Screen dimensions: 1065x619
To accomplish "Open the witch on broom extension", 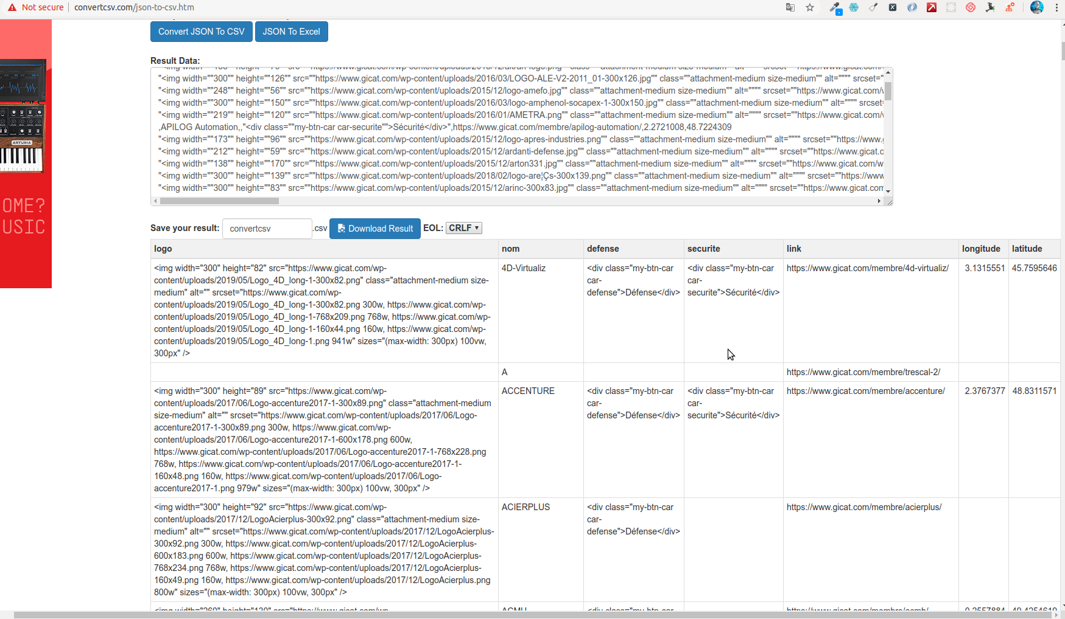I will pyautogui.click(x=990, y=8).
